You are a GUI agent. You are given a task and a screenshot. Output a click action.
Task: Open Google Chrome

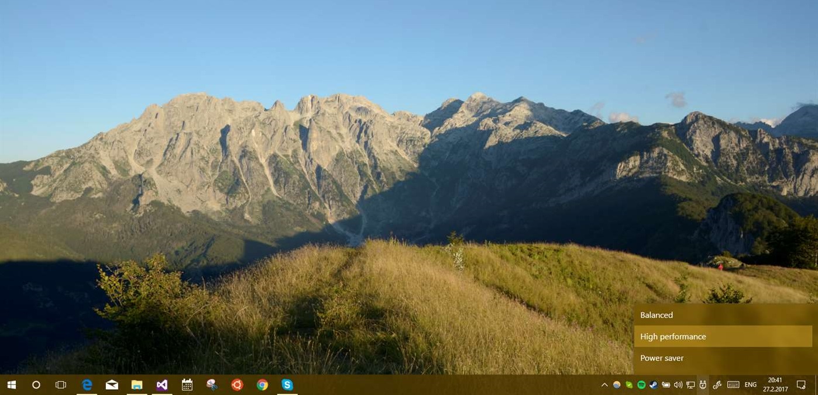(262, 384)
